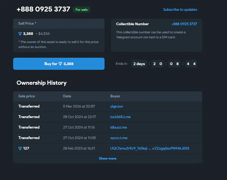This screenshot has width=227, height=180.
Task: Open buyer luck365.t.me link
Action: pyautogui.click(x=120, y=117)
